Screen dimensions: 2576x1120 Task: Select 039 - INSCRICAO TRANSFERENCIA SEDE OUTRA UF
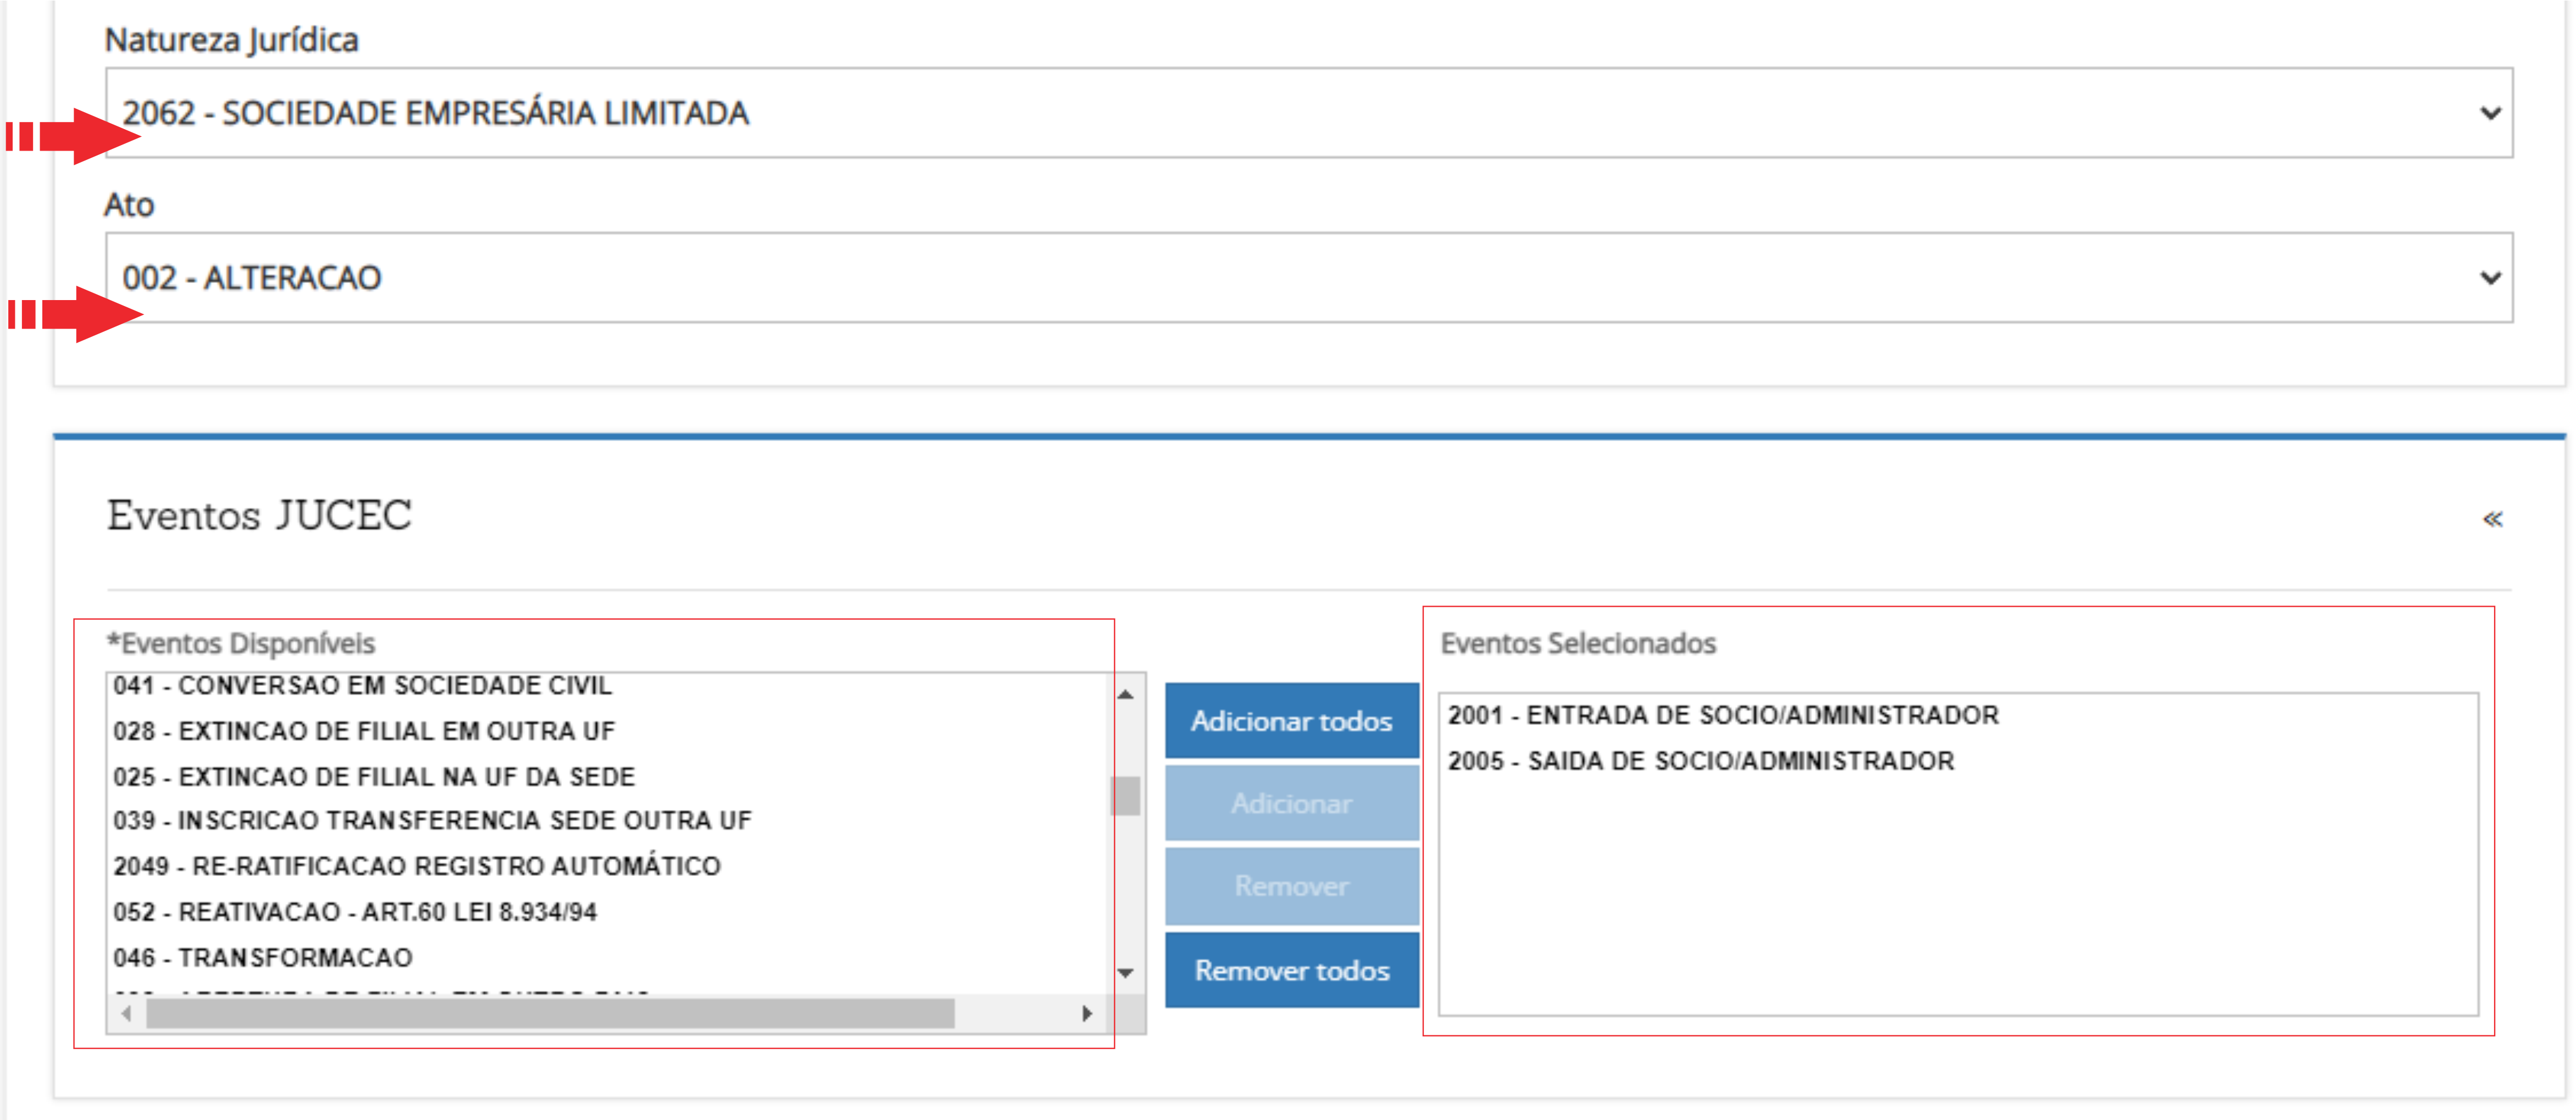(432, 821)
